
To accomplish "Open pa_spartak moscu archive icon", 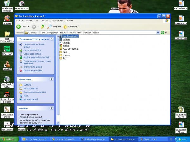I will click(x=181, y=112).
